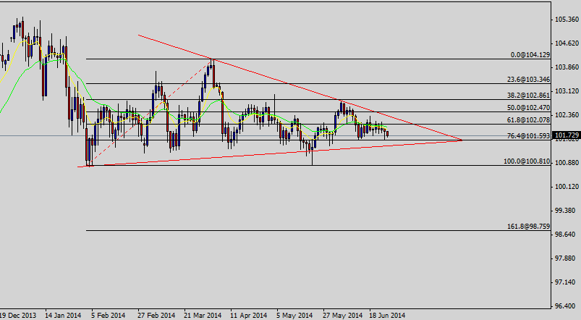Click the 19 Dec 2013 date label
This screenshot has width=581, height=320.
tap(16, 315)
